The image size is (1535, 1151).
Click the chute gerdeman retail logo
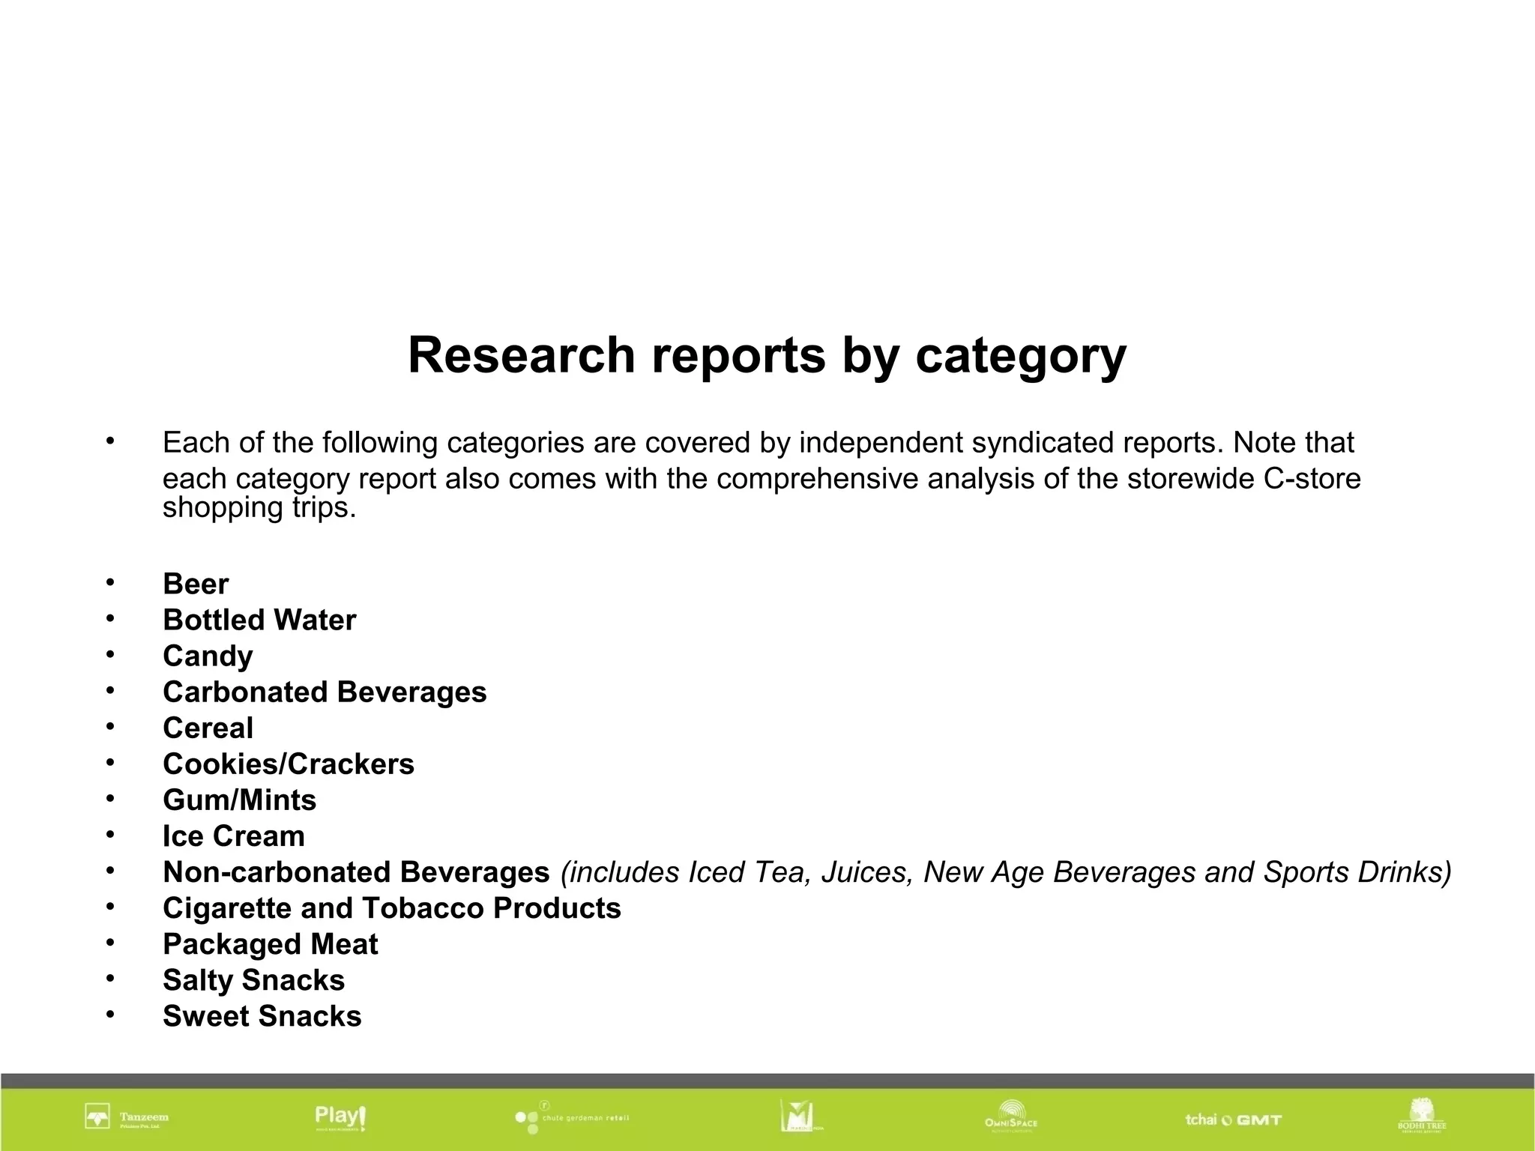pos(572,1117)
